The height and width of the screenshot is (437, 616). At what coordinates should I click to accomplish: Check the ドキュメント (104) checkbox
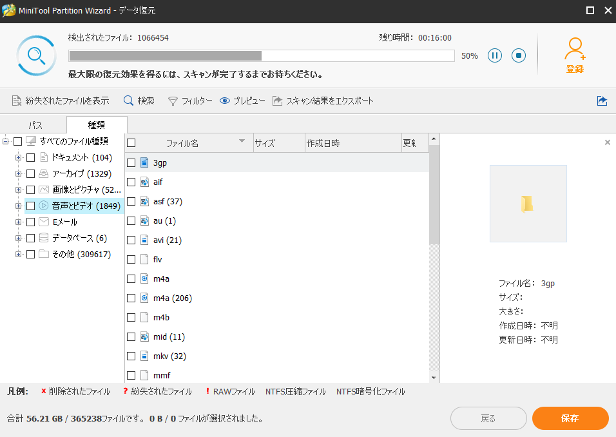[31, 157]
